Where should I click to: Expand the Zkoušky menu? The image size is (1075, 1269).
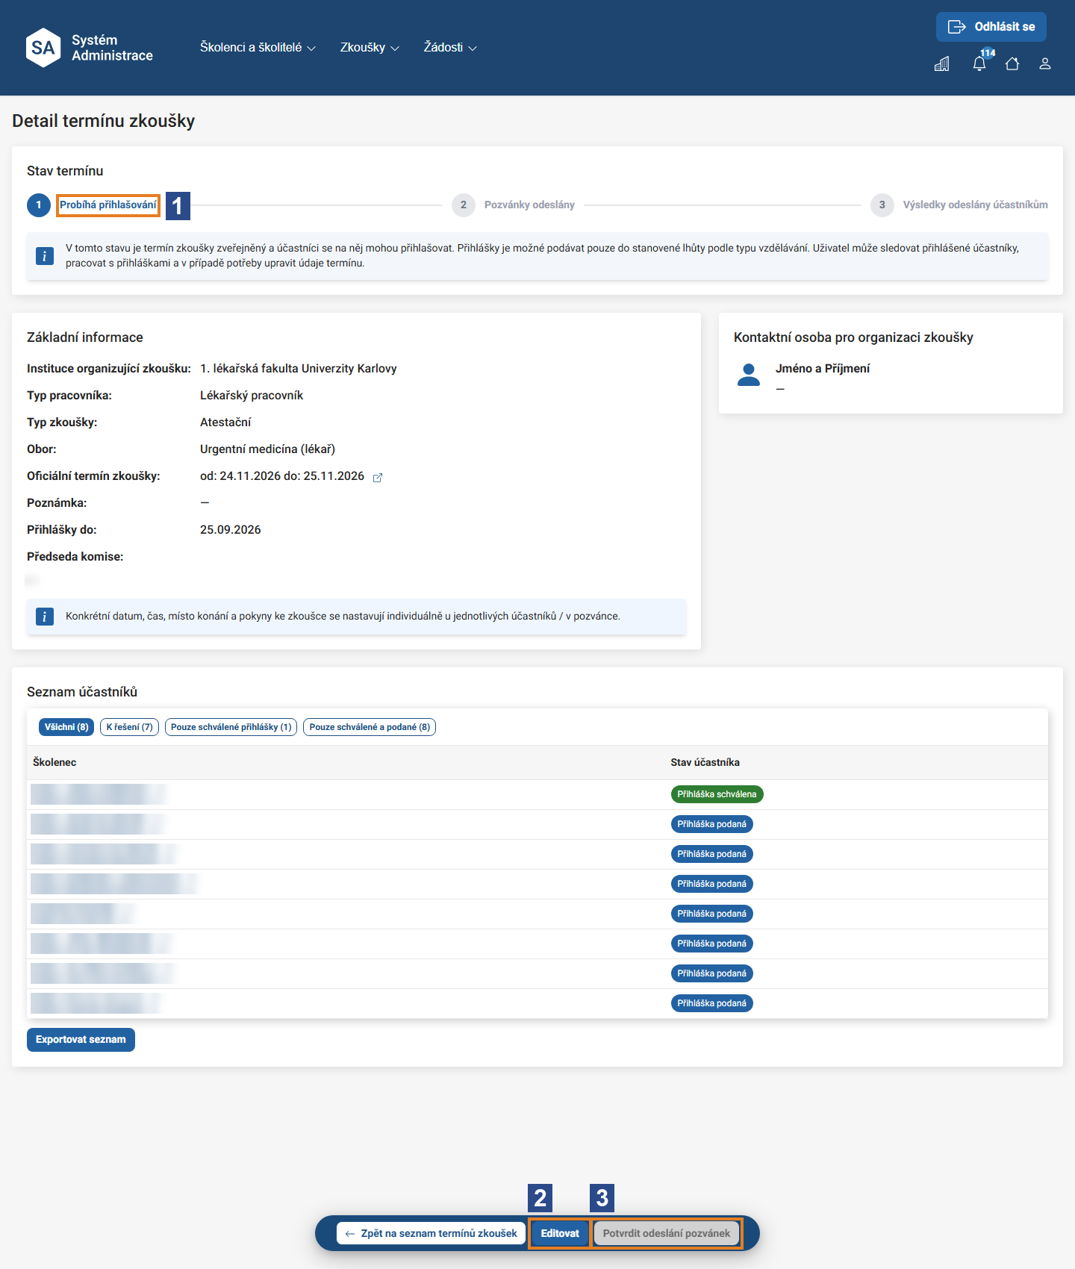point(370,48)
